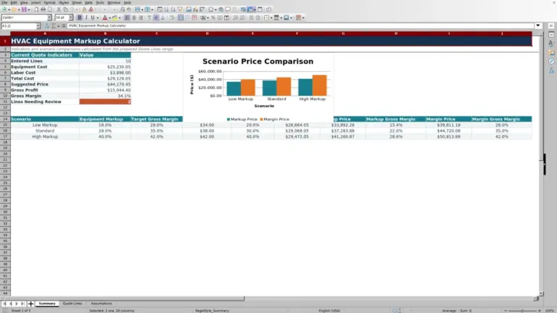The image size is (557, 313).
Task: Open the Format menu
Action: tap(49, 2)
